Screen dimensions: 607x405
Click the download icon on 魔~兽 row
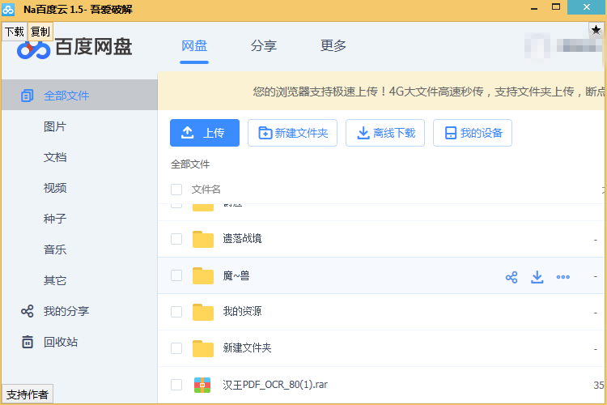click(x=537, y=277)
